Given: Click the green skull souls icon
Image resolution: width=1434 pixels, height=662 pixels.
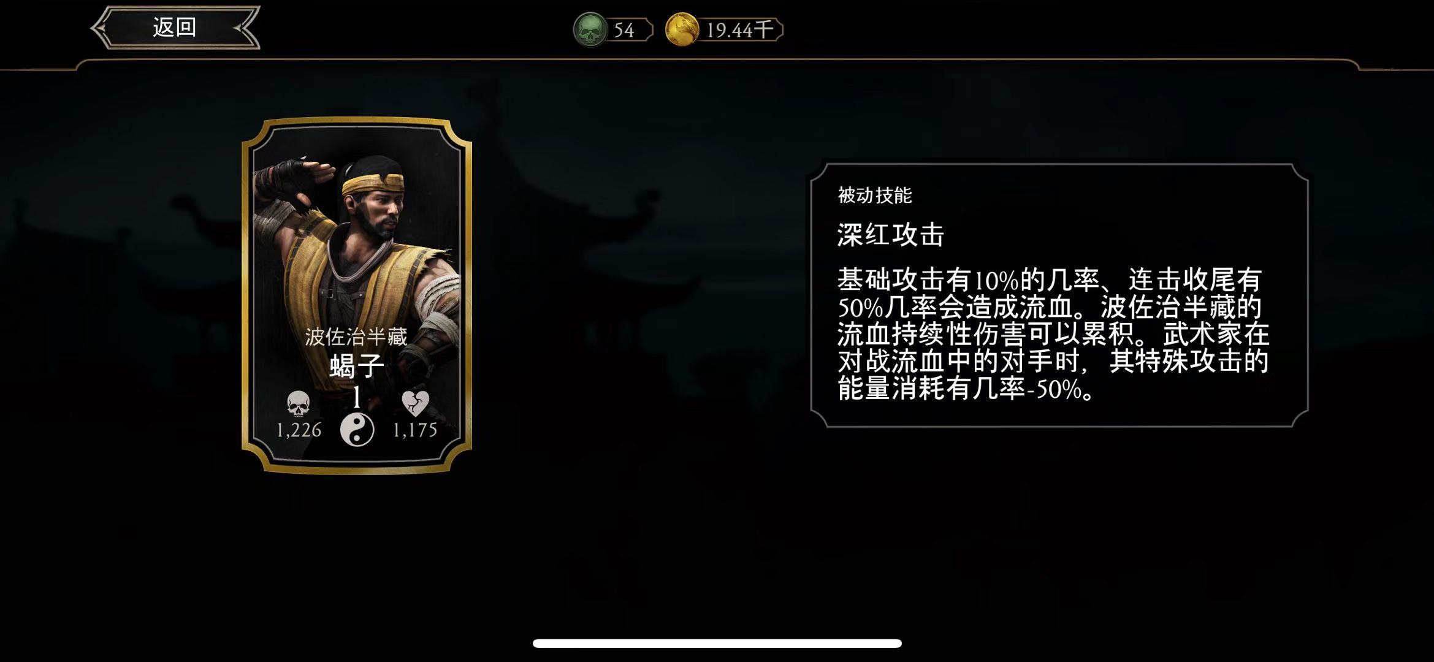Looking at the screenshot, I should point(590,29).
